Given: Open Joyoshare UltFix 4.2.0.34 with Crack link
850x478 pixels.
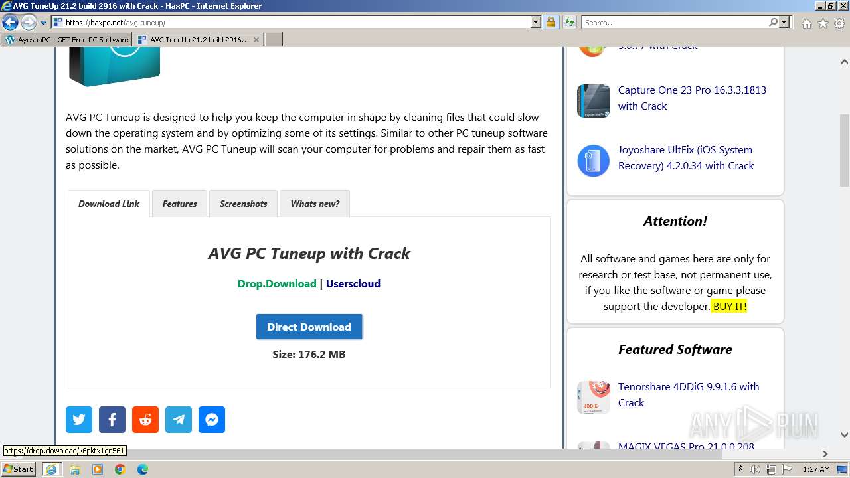Looking at the screenshot, I should point(686,158).
